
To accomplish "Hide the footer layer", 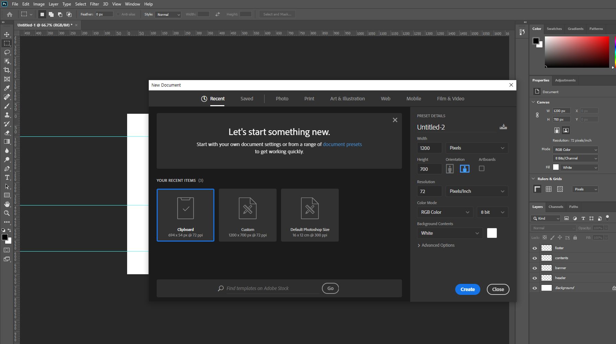I will coord(535,248).
